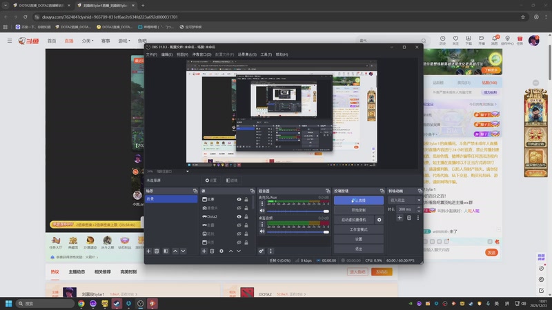The image size is (552, 310).
Task: Move source up arrow in Sources panel
Action: click(x=230, y=251)
